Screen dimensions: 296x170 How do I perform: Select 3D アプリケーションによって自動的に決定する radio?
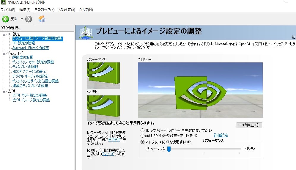coord(143,130)
